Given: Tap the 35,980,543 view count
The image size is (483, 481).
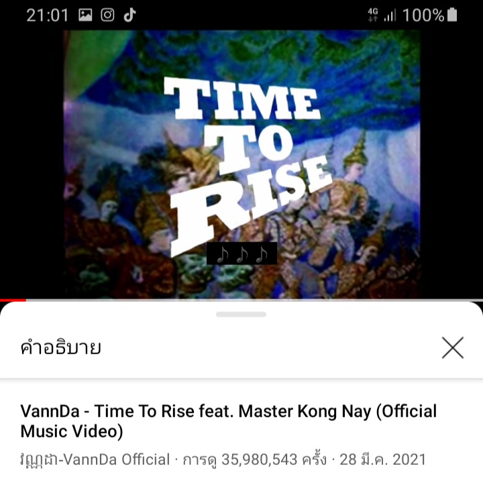Looking at the screenshot, I should point(260,460).
